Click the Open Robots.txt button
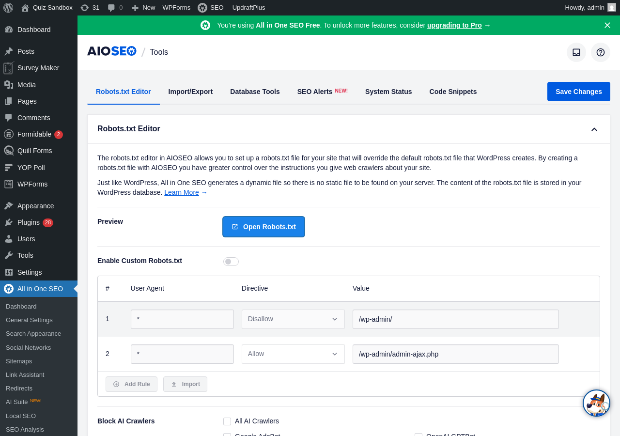 tap(263, 227)
